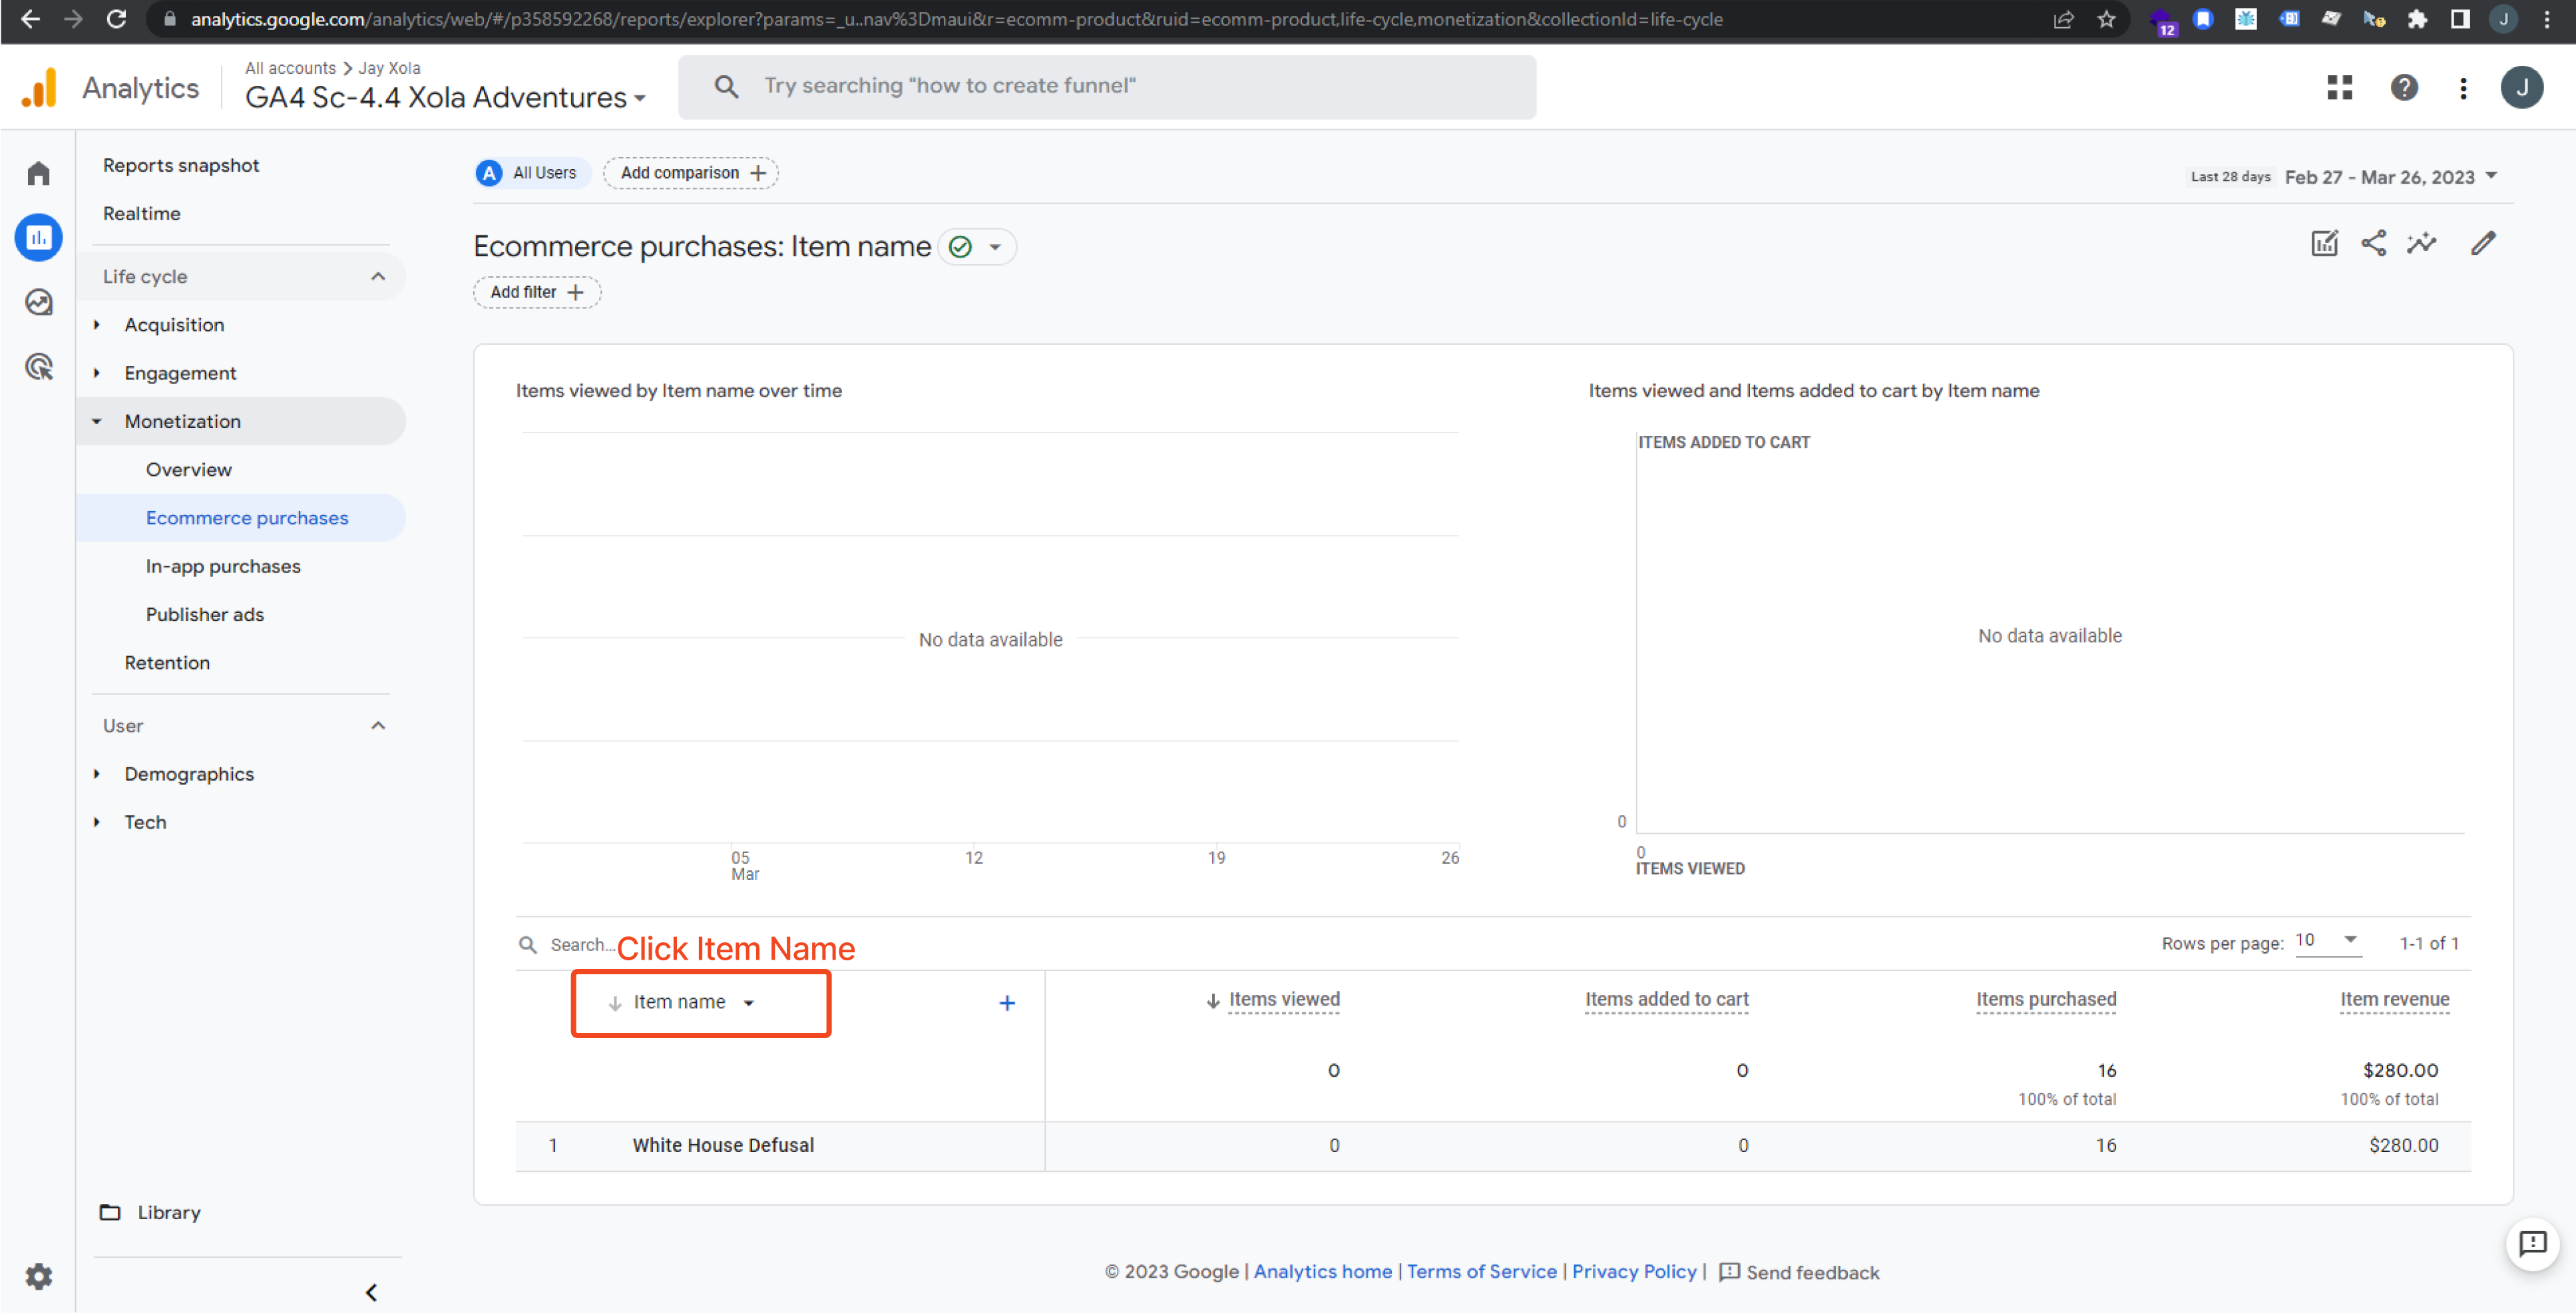Collapse the User section
The width and height of the screenshot is (2576, 1313).
click(378, 726)
